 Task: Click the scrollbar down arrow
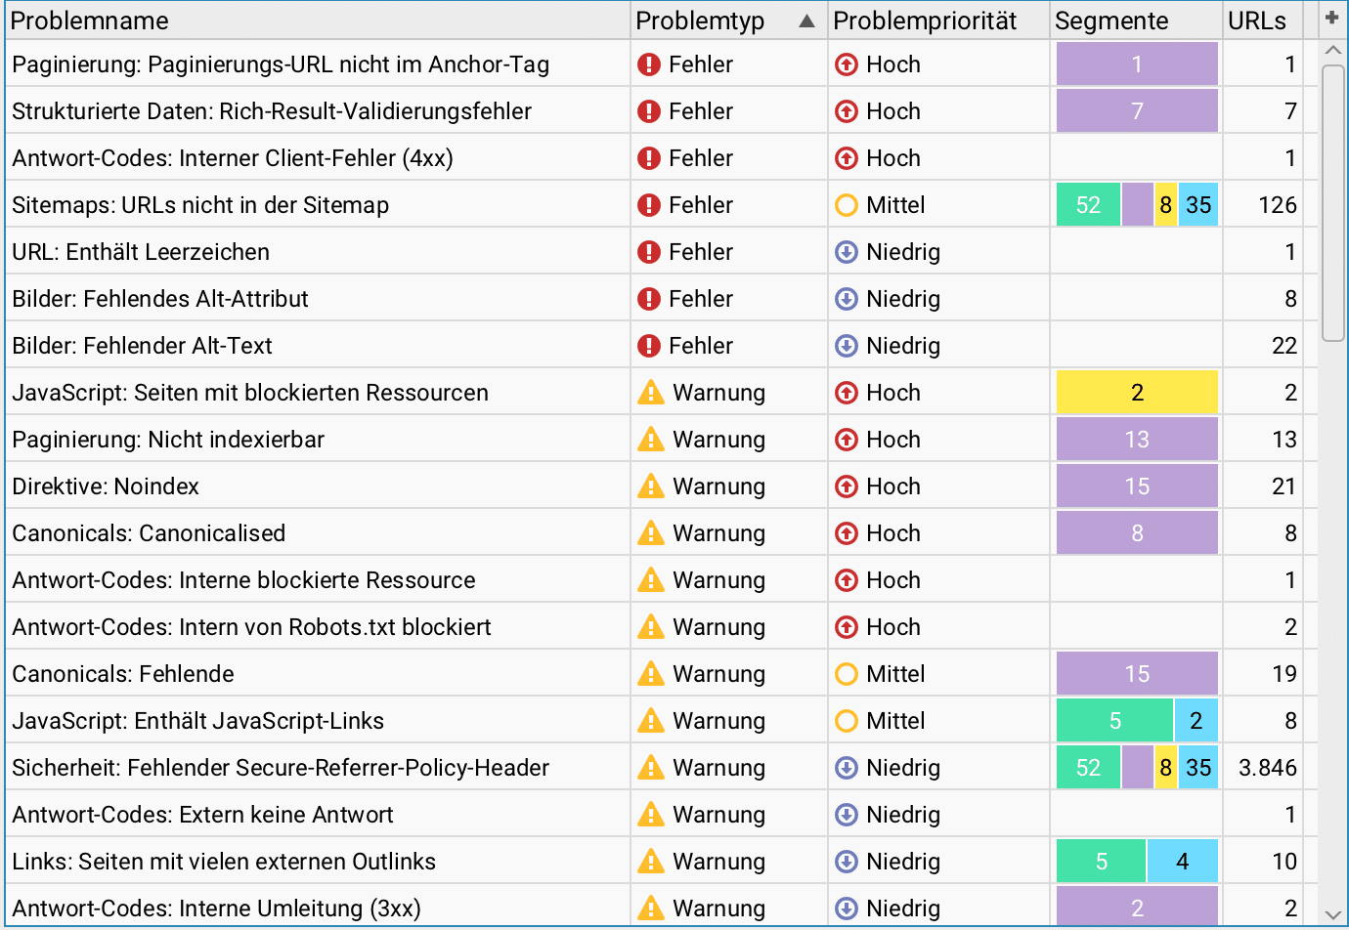click(1332, 914)
